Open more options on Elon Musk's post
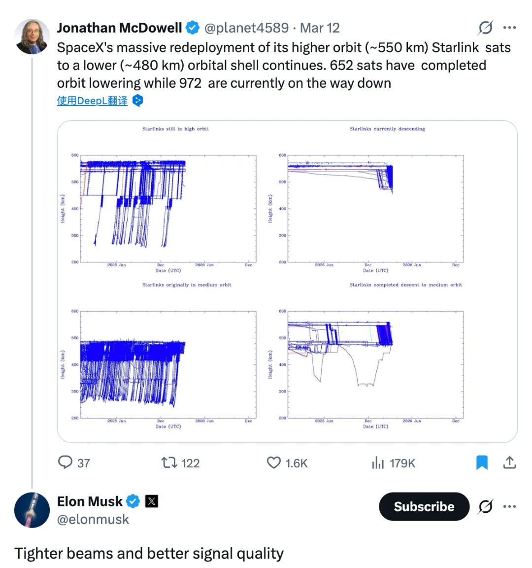This screenshot has width=532, height=568. pos(509,506)
